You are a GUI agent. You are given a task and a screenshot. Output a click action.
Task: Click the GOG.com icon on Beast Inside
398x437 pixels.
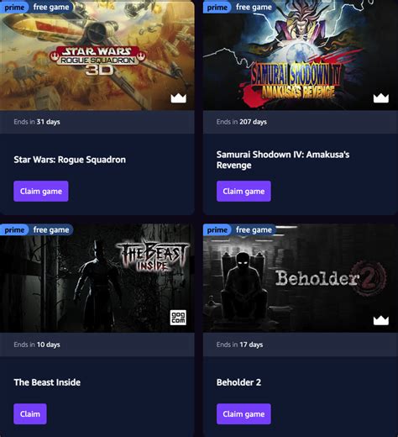pos(178,318)
